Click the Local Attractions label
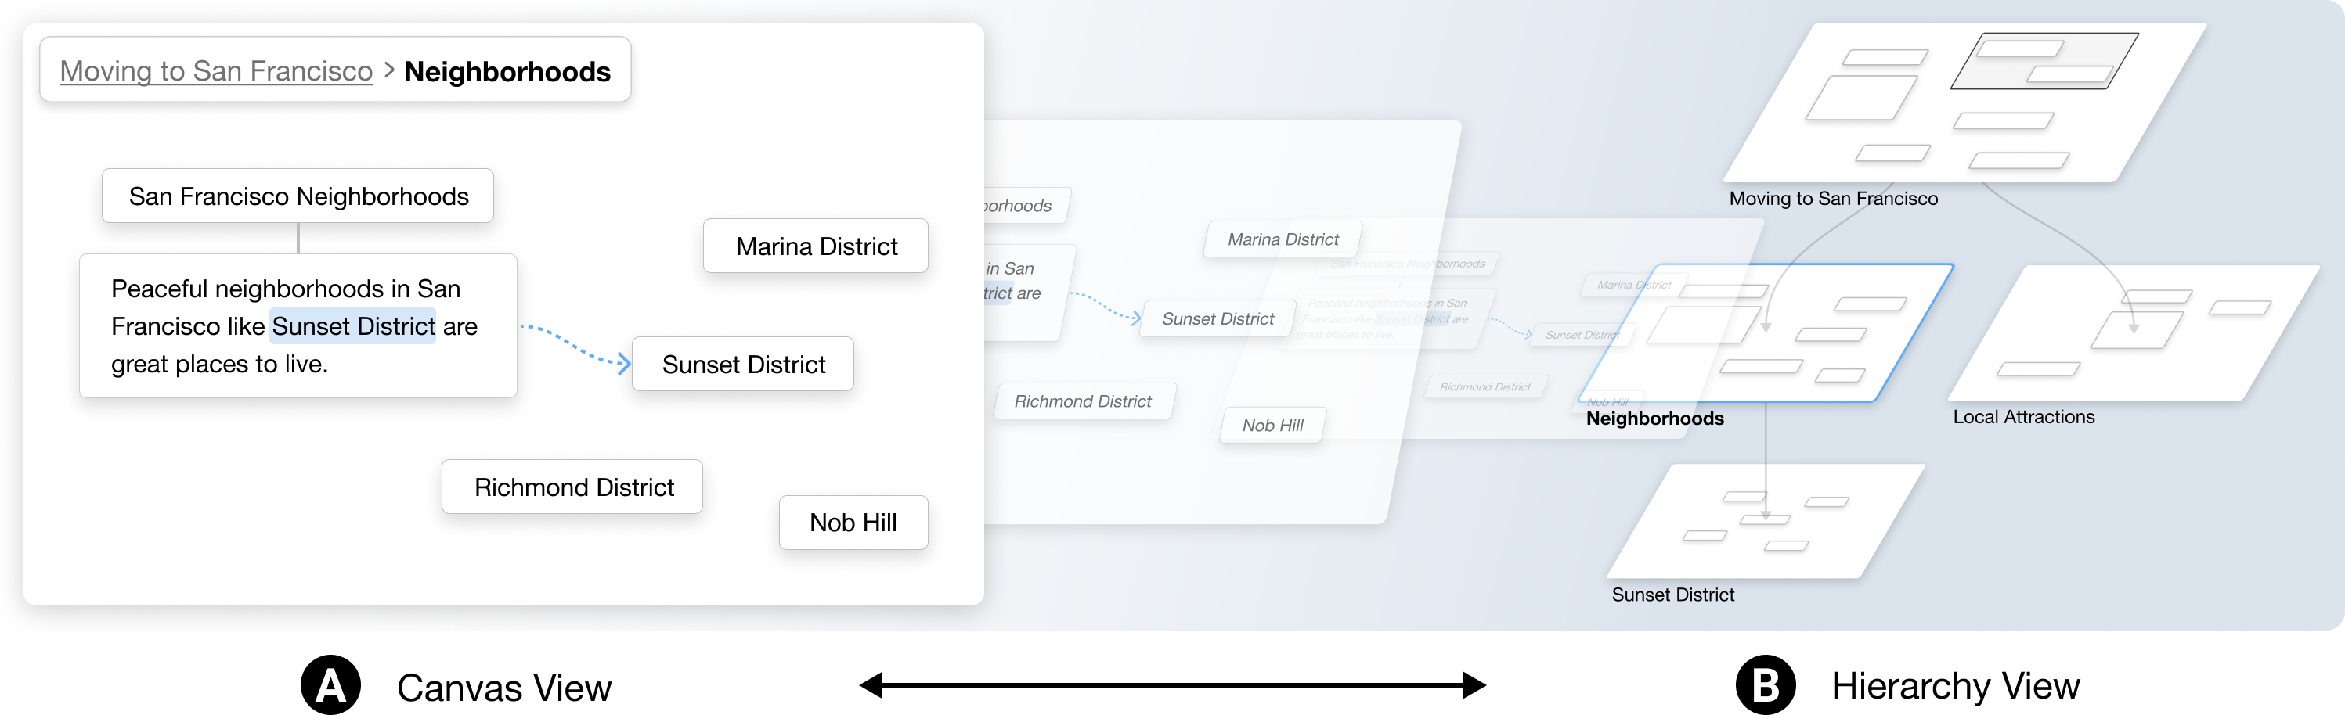 click(2024, 417)
